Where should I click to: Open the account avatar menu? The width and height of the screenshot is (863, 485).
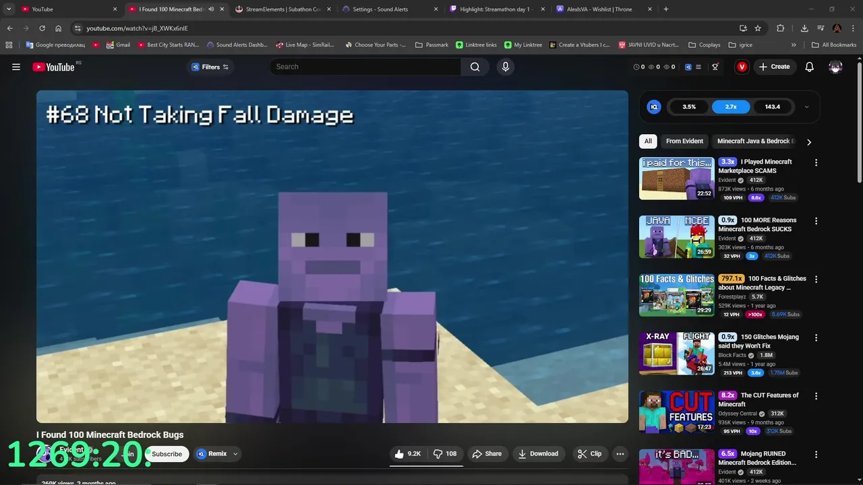click(835, 67)
